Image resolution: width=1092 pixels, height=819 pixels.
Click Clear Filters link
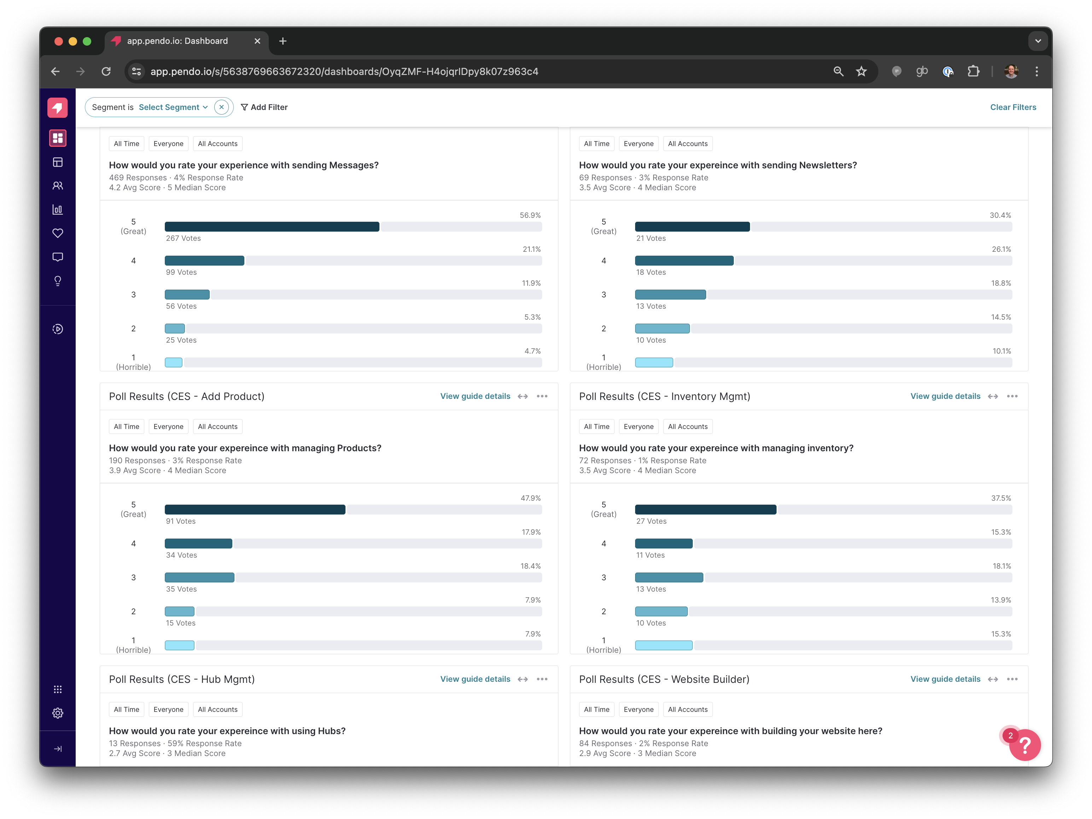(1012, 107)
